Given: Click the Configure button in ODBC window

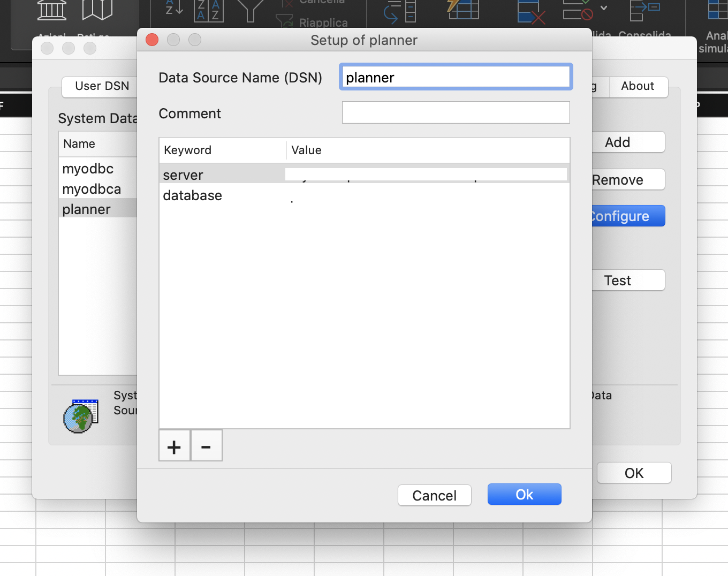Looking at the screenshot, I should click(628, 216).
